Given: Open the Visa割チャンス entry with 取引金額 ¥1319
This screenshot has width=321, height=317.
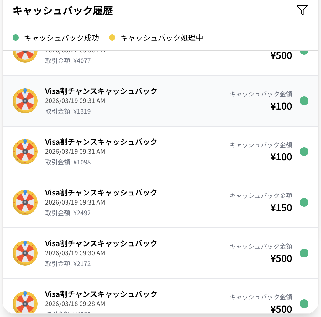Looking at the screenshot, I should point(101,91).
